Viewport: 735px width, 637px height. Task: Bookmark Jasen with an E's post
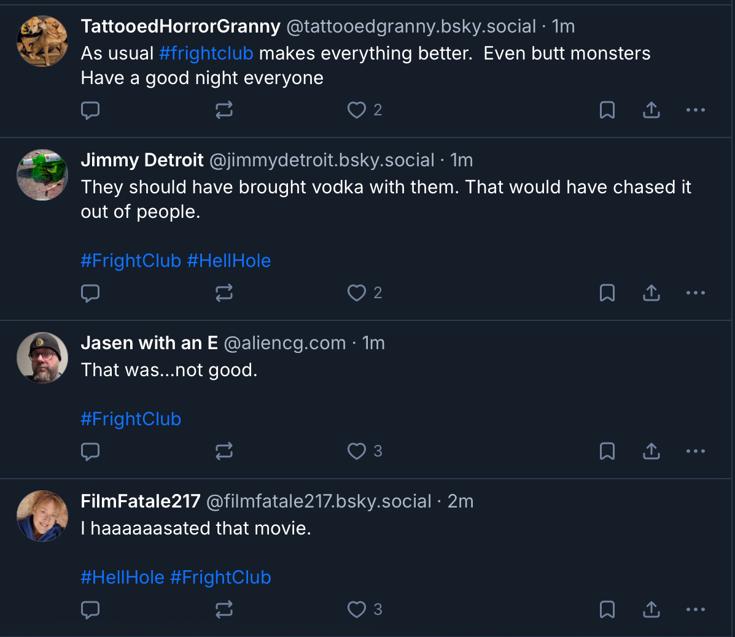coord(607,452)
